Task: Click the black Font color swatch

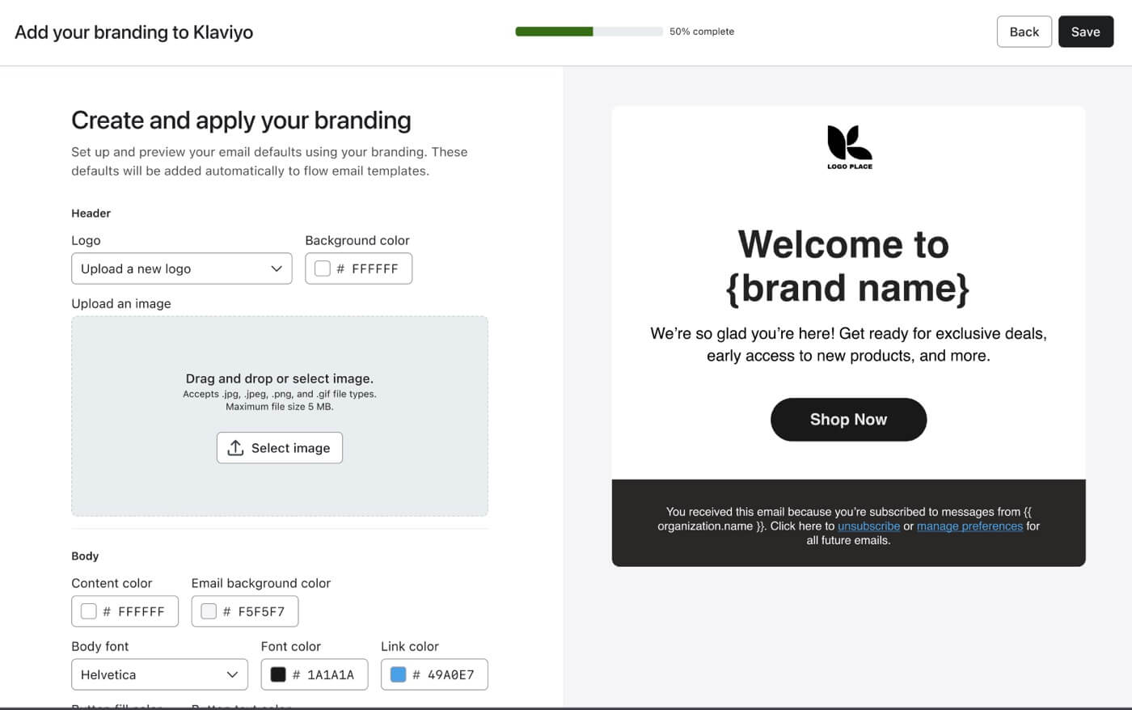Action: click(278, 674)
